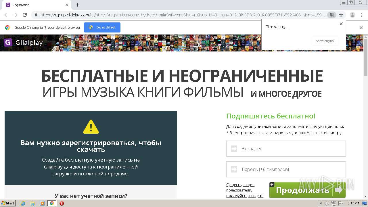Click the email field arrow icon
Image resolution: width=368 pixels, height=207 pixels.
pyautogui.click(x=234, y=149)
